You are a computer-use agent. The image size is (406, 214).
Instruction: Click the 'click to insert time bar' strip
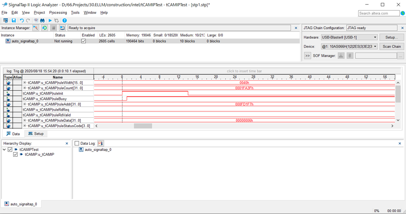pos(244,71)
